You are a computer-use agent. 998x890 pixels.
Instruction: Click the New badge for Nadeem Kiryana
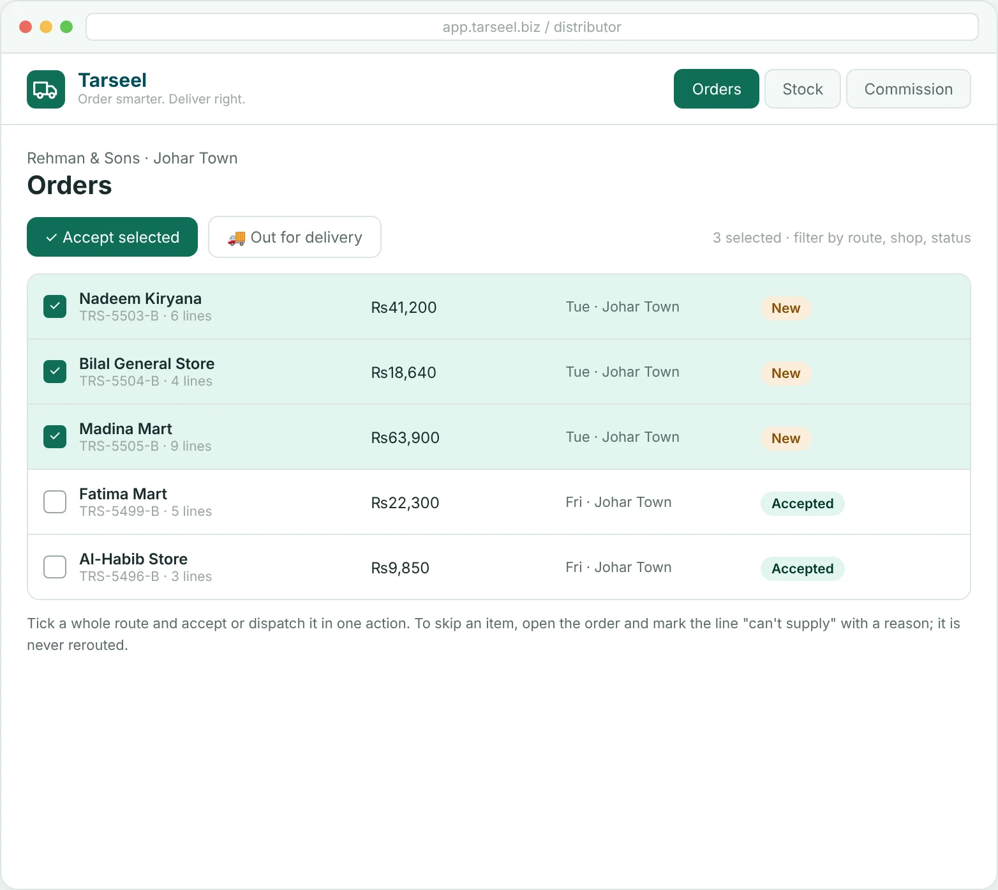tap(786, 308)
